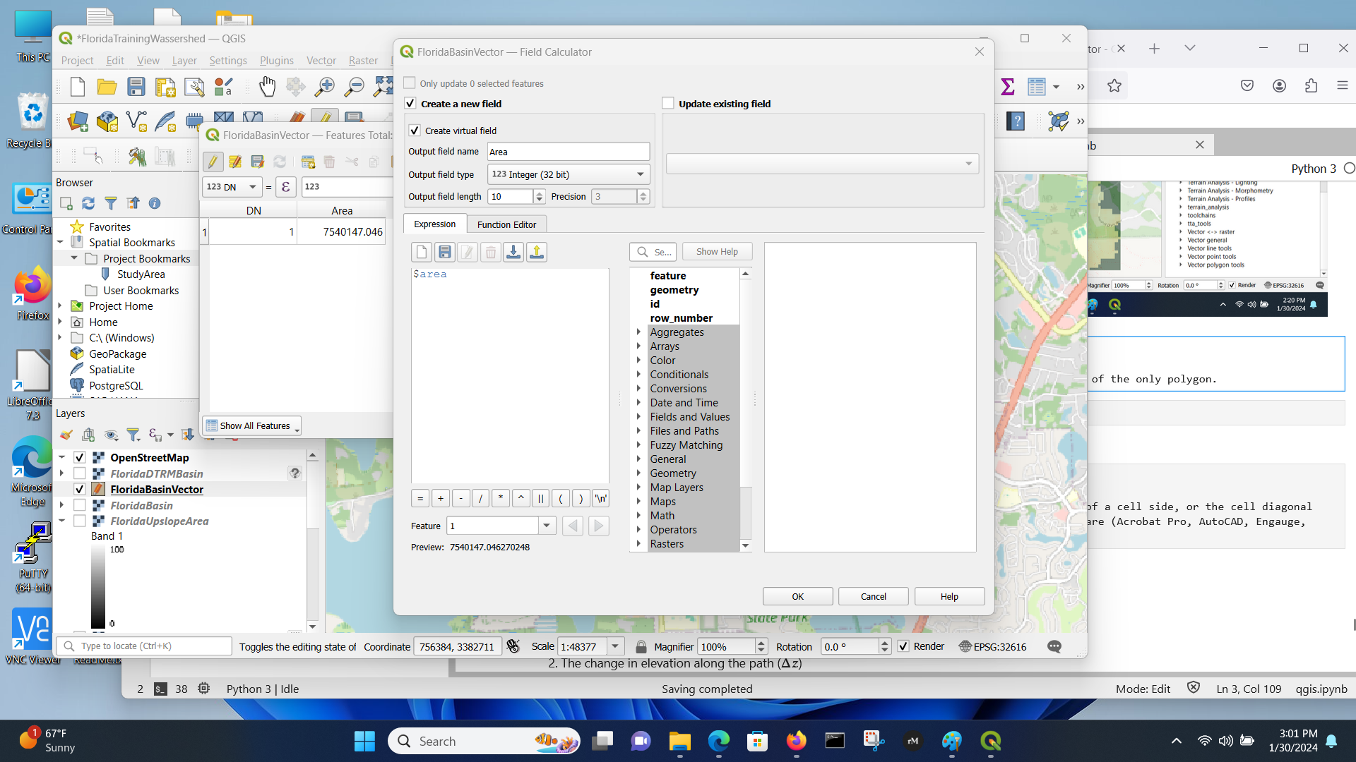The height and width of the screenshot is (762, 1356).
Task: Toggle the Render checkbox in status bar
Action: pyautogui.click(x=903, y=646)
